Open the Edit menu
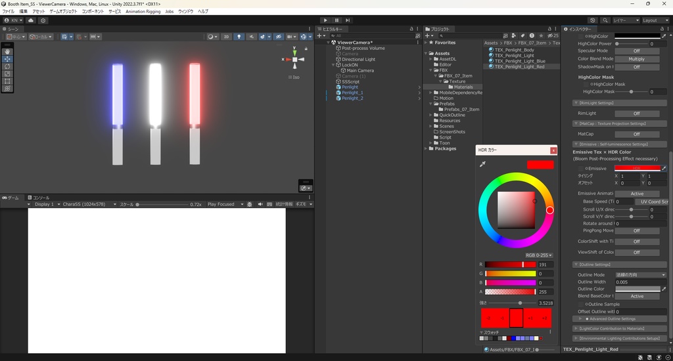This screenshot has width=673, height=361. pyautogui.click(x=23, y=12)
